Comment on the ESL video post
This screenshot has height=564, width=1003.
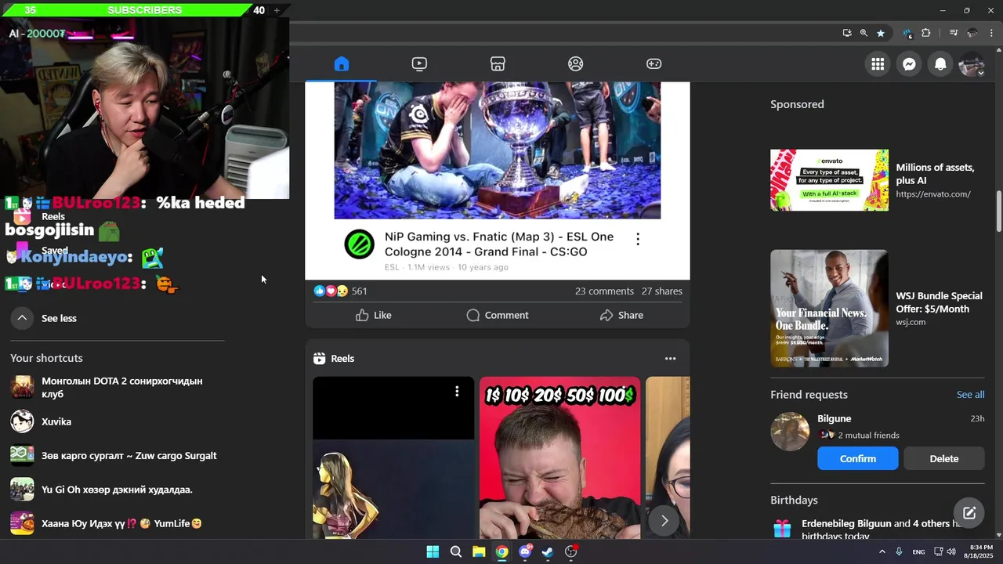point(498,315)
